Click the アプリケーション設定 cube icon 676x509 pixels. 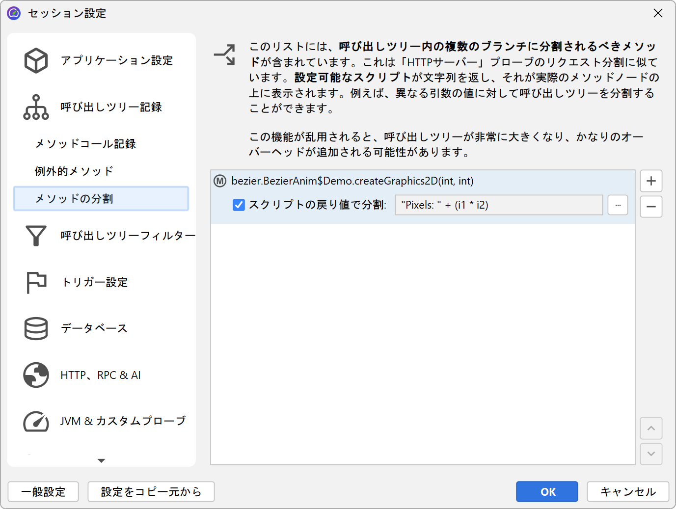tap(36, 61)
